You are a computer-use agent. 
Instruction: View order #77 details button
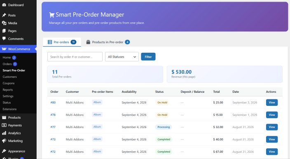point(272,127)
